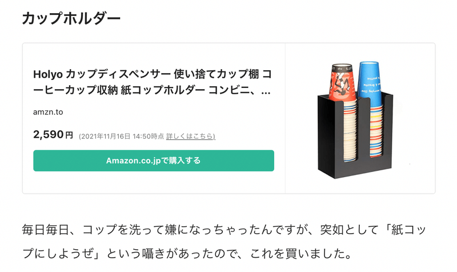Click the trailing ellipsis of the truncated title

(266, 93)
